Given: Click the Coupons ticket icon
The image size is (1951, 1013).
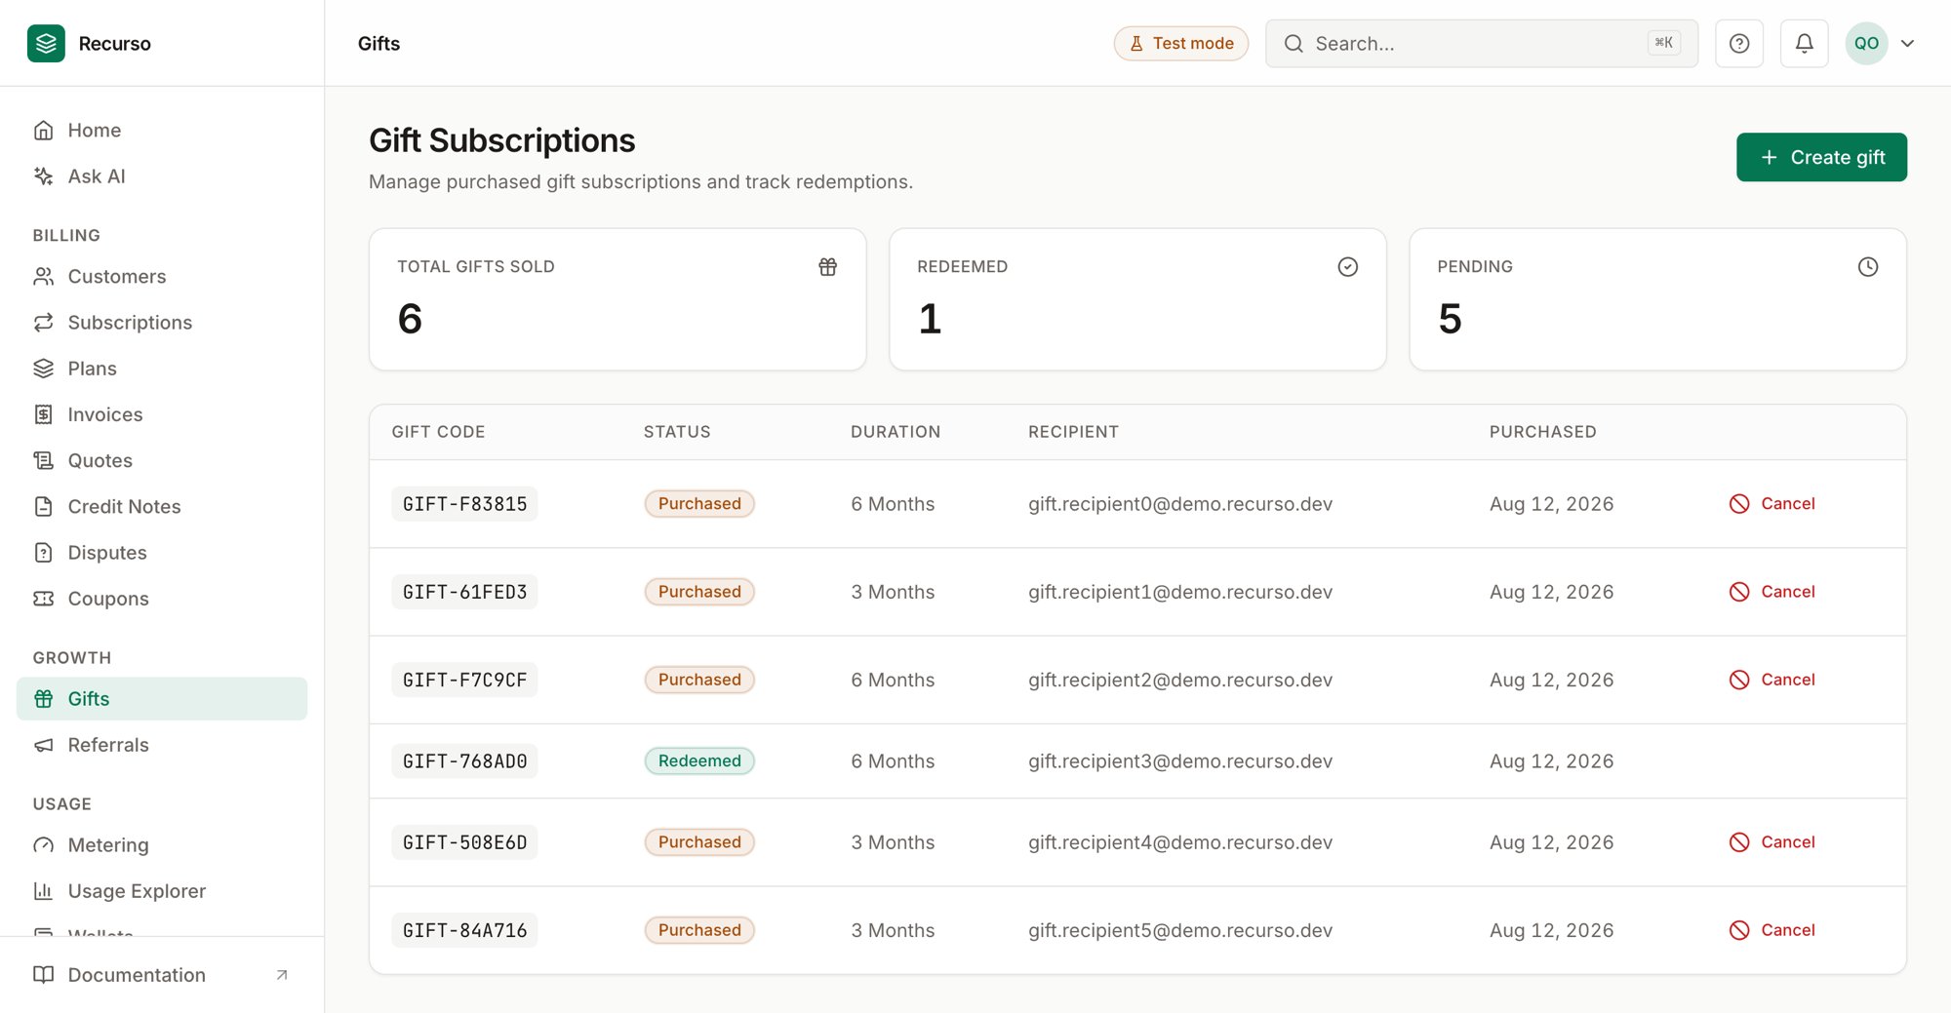Looking at the screenshot, I should pyautogui.click(x=43, y=599).
